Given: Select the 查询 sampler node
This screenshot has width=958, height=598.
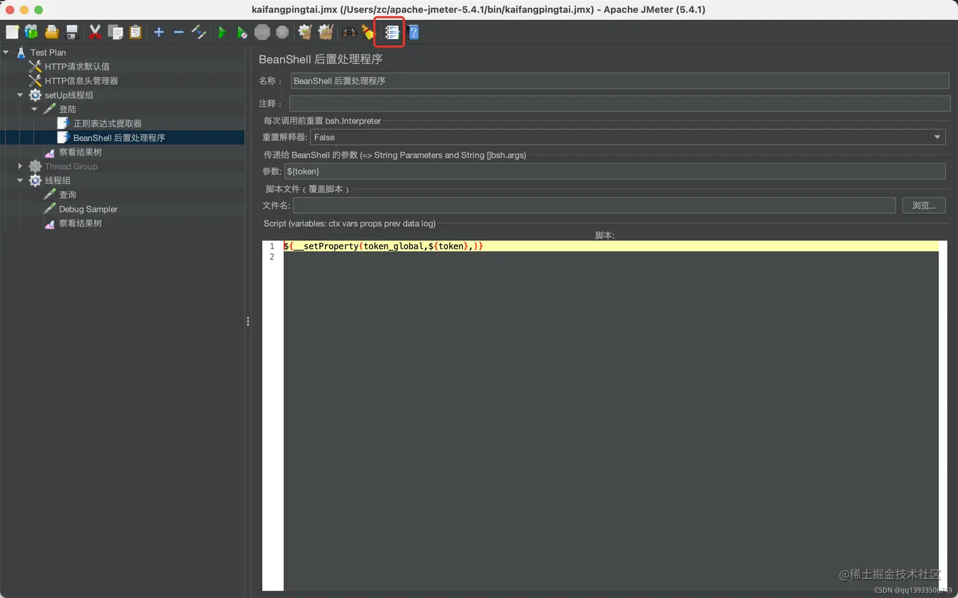Looking at the screenshot, I should [x=67, y=195].
